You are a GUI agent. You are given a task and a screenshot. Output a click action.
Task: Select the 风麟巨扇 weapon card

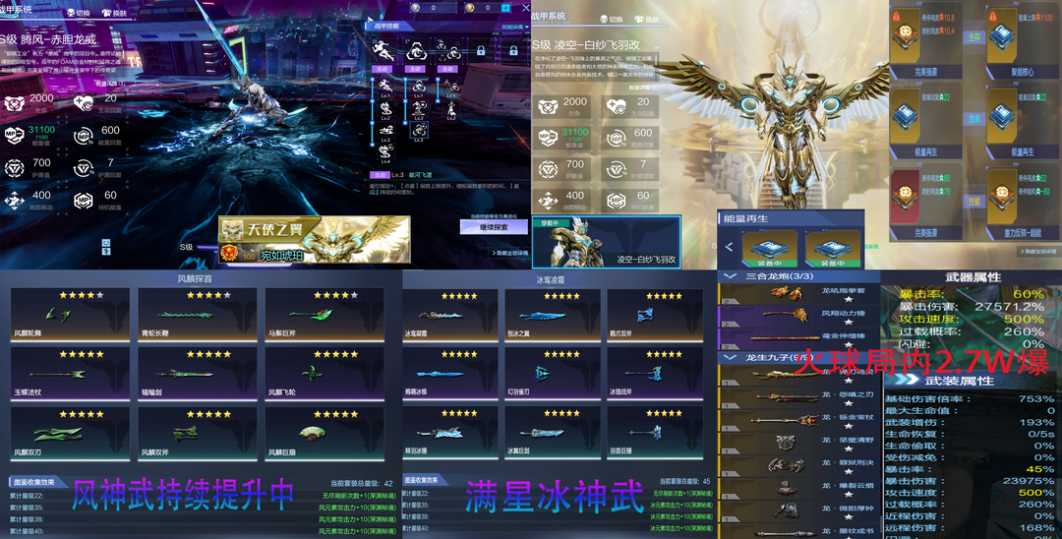(324, 434)
